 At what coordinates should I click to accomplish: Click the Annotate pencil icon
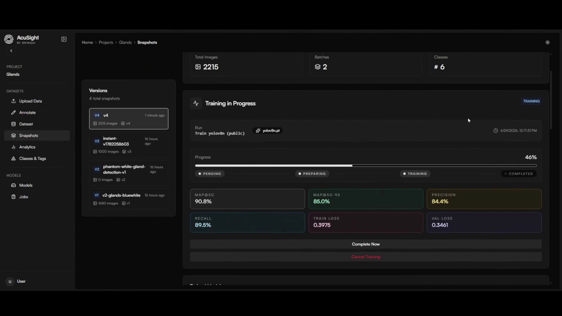tap(13, 113)
